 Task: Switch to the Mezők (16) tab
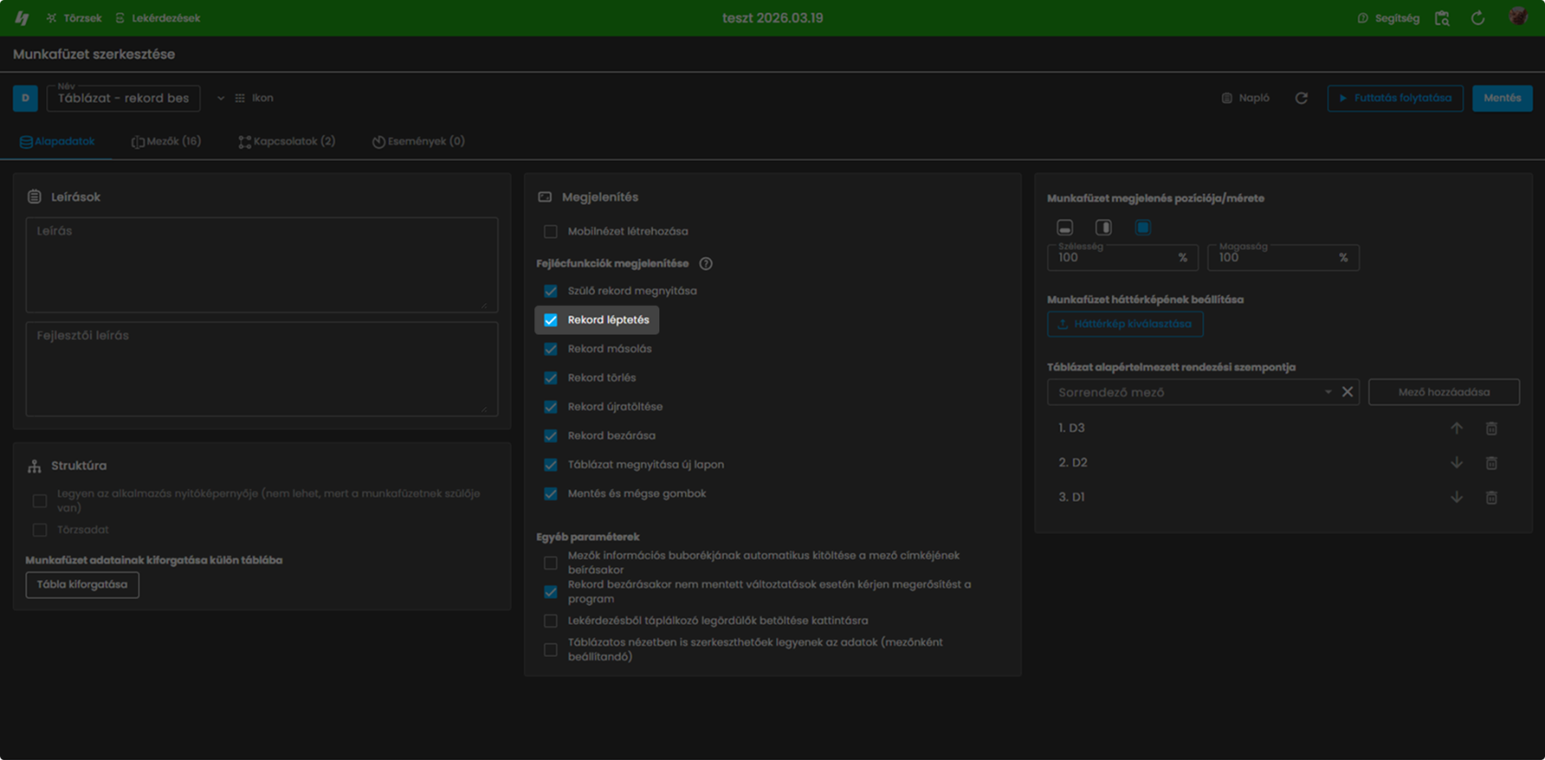click(x=166, y=142)
